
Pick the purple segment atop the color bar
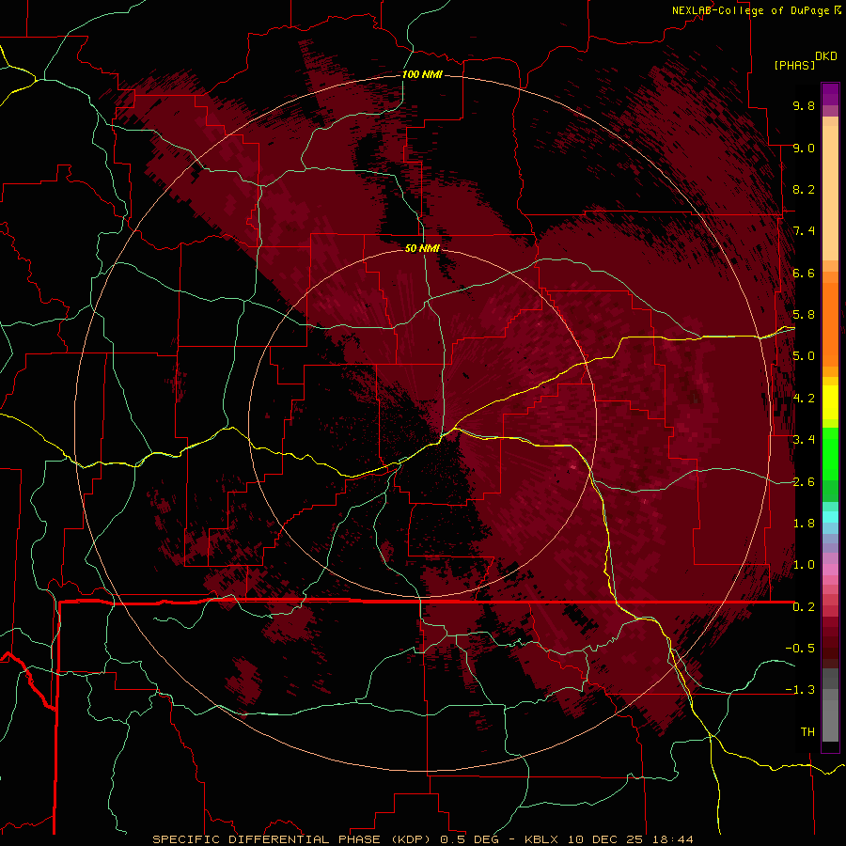830,95
